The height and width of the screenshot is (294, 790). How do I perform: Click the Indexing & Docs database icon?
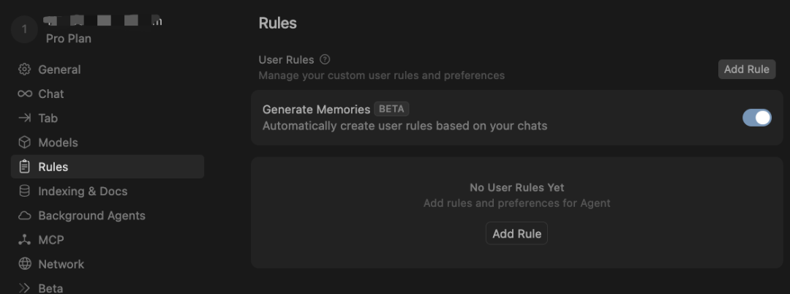point(25,191)
